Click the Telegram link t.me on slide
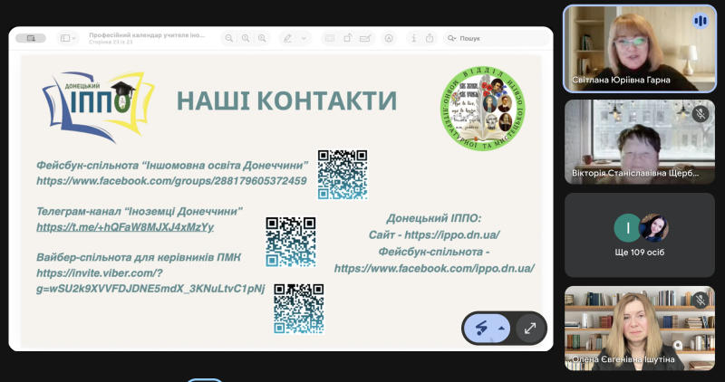 click(125, 227)
